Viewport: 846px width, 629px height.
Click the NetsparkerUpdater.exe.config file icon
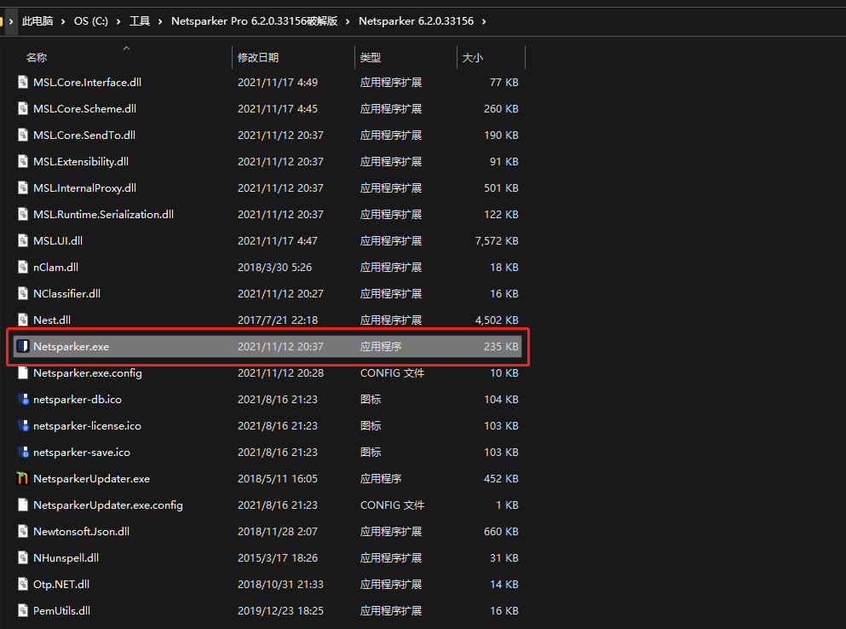click(x=23, y=505)
